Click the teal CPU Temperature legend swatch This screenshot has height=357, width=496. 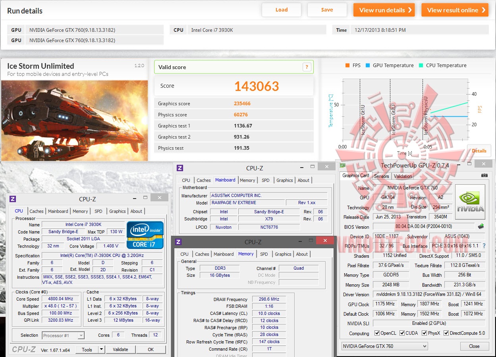[x=421, y=66]
